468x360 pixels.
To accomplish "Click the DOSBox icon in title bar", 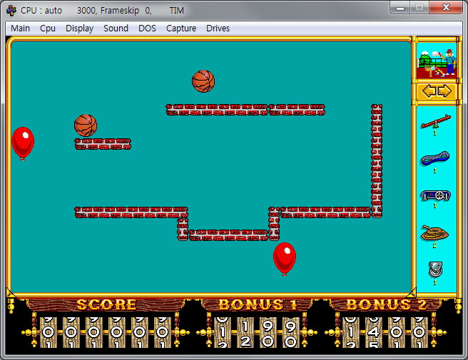I will (11, 11).
